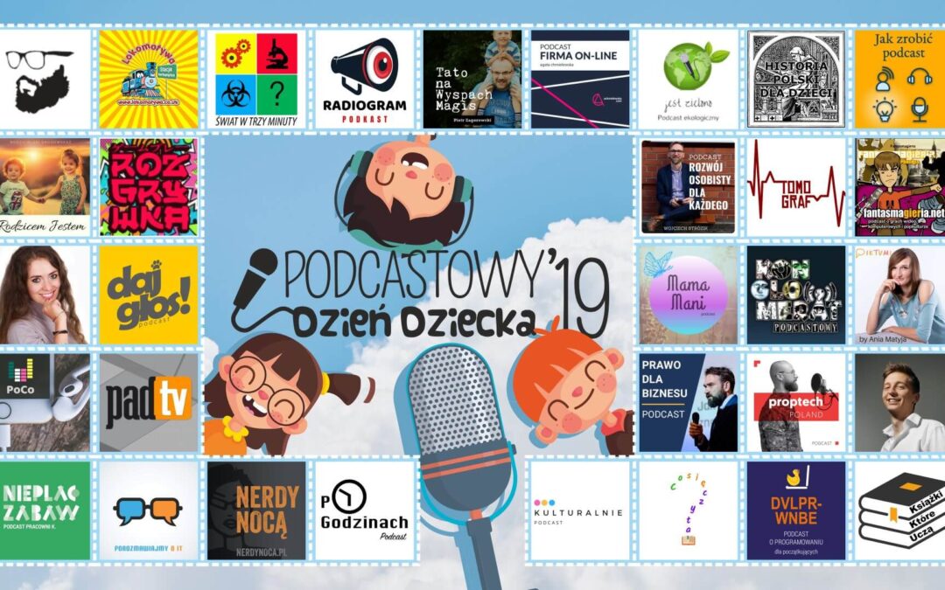The image size is (945, 590).
Task: Open the DVLPR-WNBE programming podcast cover
Action: (x=796, y=510)
